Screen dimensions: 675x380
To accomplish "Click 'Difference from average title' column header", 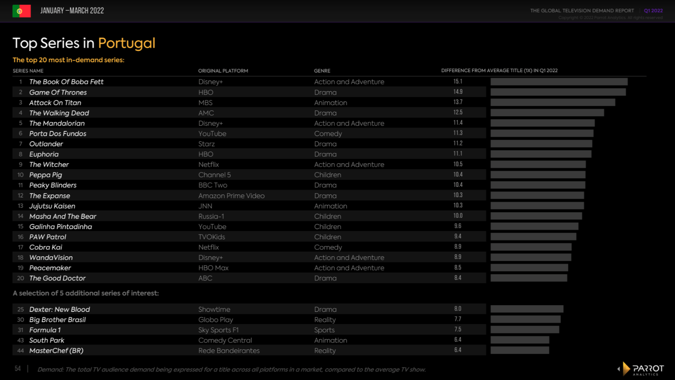I will click(x=499, y=71).
